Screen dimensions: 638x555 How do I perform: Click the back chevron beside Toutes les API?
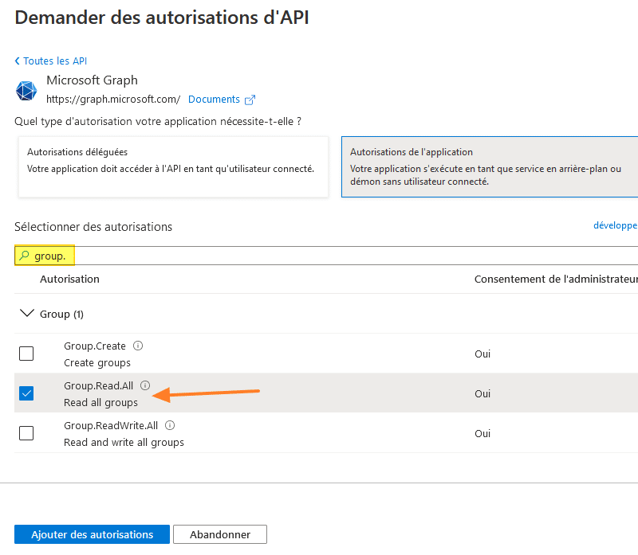[18, 61]
